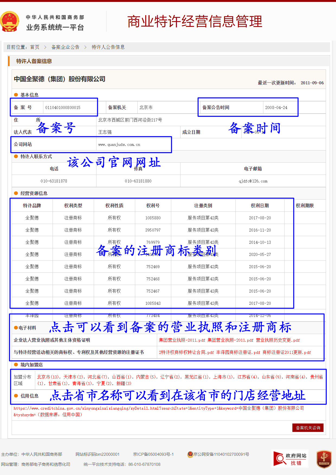Click the national emblem logo
The image size is (336, 475).
[10, 22]
